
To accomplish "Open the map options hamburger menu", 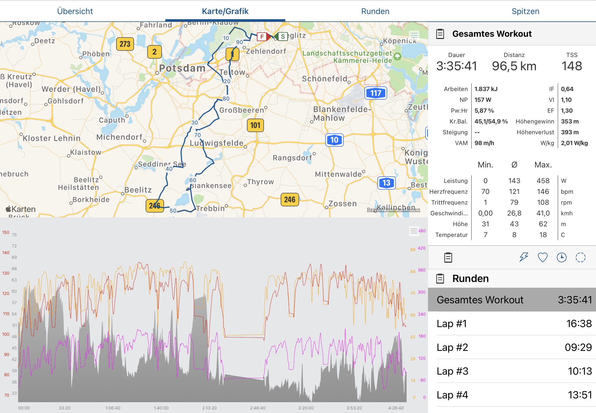I will click(x=414, y=35).
